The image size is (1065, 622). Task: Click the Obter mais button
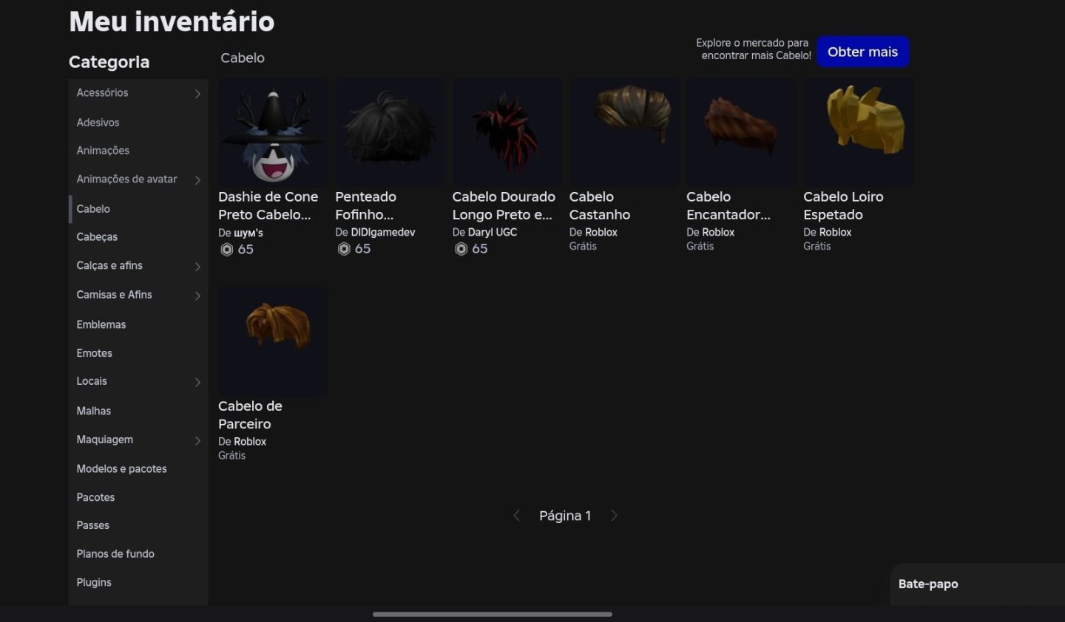[x=862, y=52]
